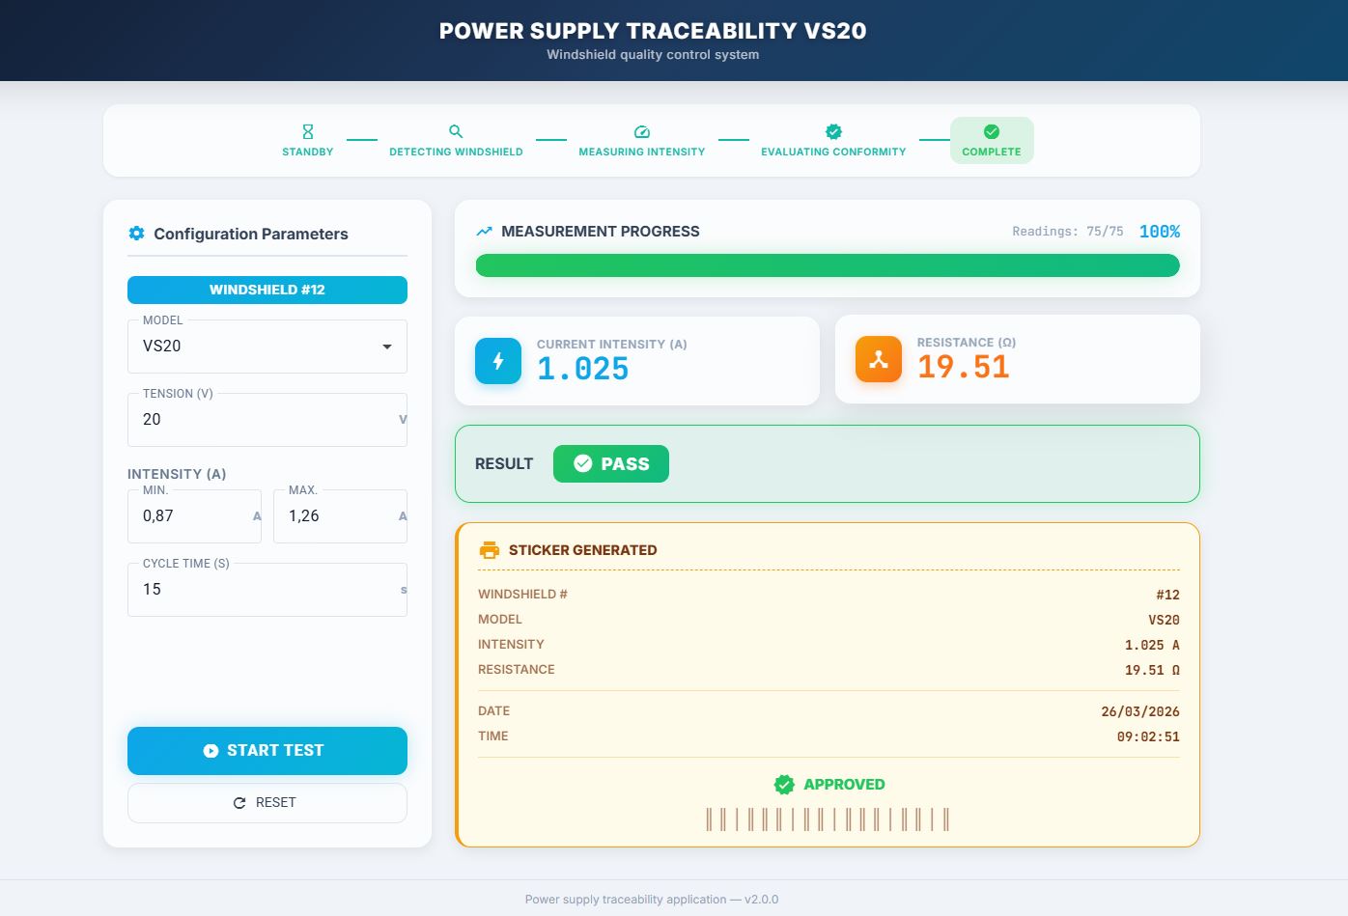Click the sticker intensity value 1.025 A
1348x916 pixels.
coord(1152,646)
